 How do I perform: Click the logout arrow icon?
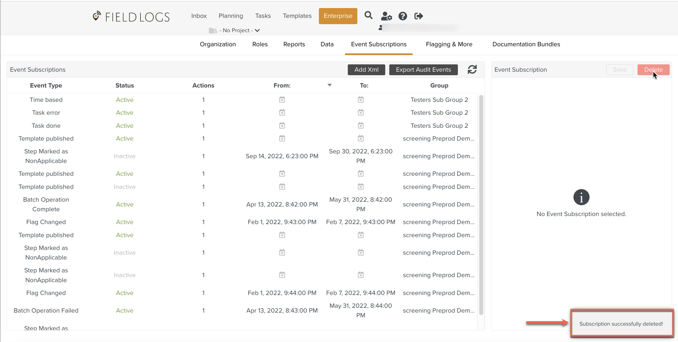[x=418, y=16]
